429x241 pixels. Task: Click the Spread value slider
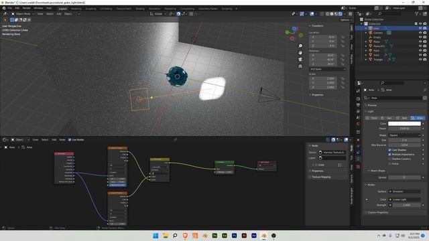click(404, 177)
